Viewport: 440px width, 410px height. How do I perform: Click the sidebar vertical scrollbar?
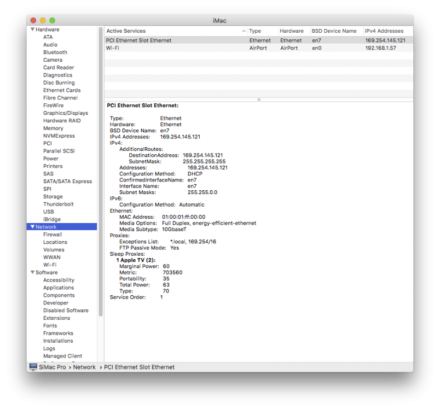(x=101, y=172)
